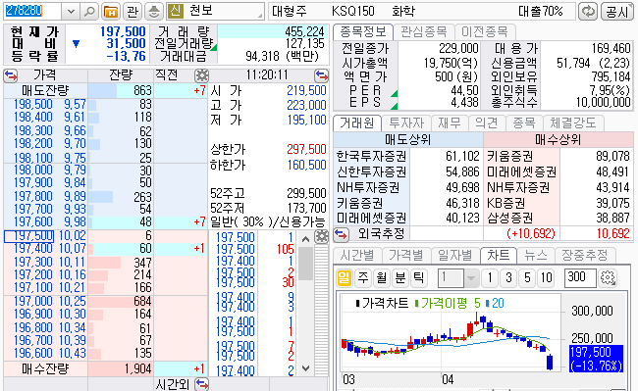638x391 pixels.
Task: Open chart settings gear icon
Action: [x=608, y=277]
